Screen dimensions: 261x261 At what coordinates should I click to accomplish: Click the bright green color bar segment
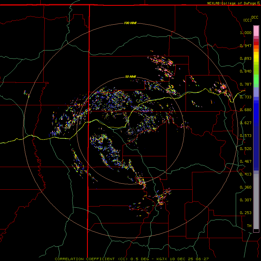point(256,79)
